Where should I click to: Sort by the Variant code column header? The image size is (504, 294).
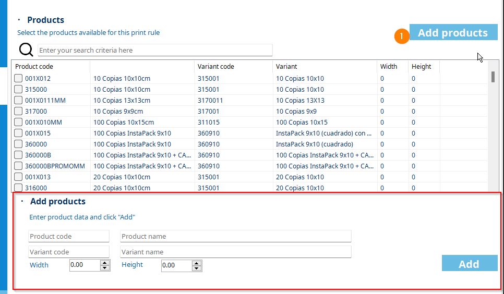pyautogui.click(x=215, y=66)
